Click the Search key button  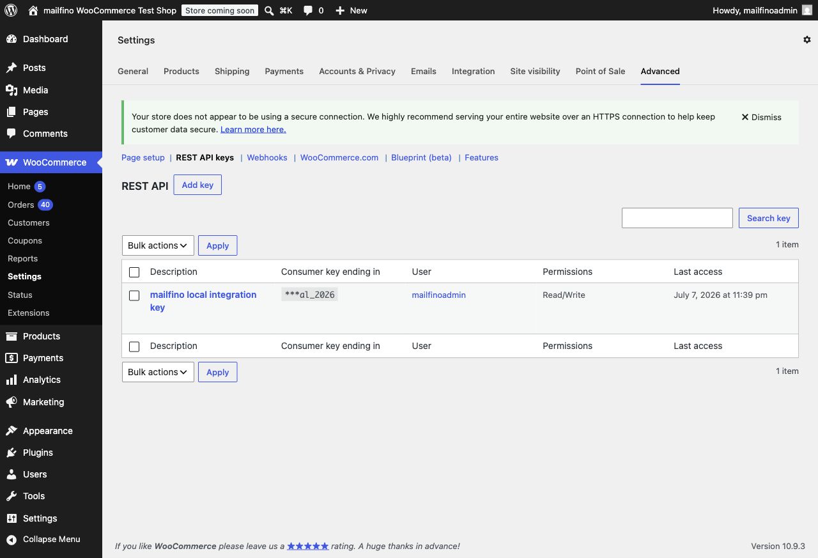769,218
